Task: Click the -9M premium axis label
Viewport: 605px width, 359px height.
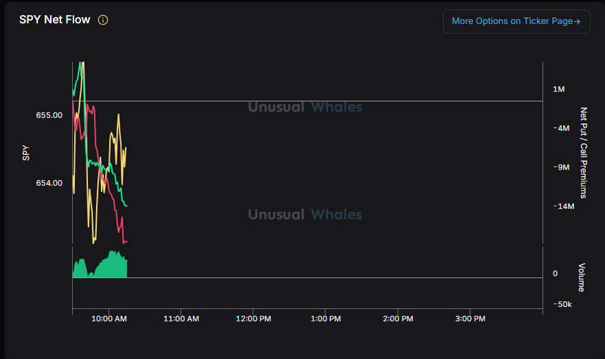Action: [x=562, y=167]
